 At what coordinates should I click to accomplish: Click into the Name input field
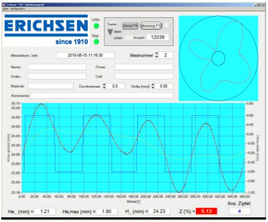[x=57, y=67]
